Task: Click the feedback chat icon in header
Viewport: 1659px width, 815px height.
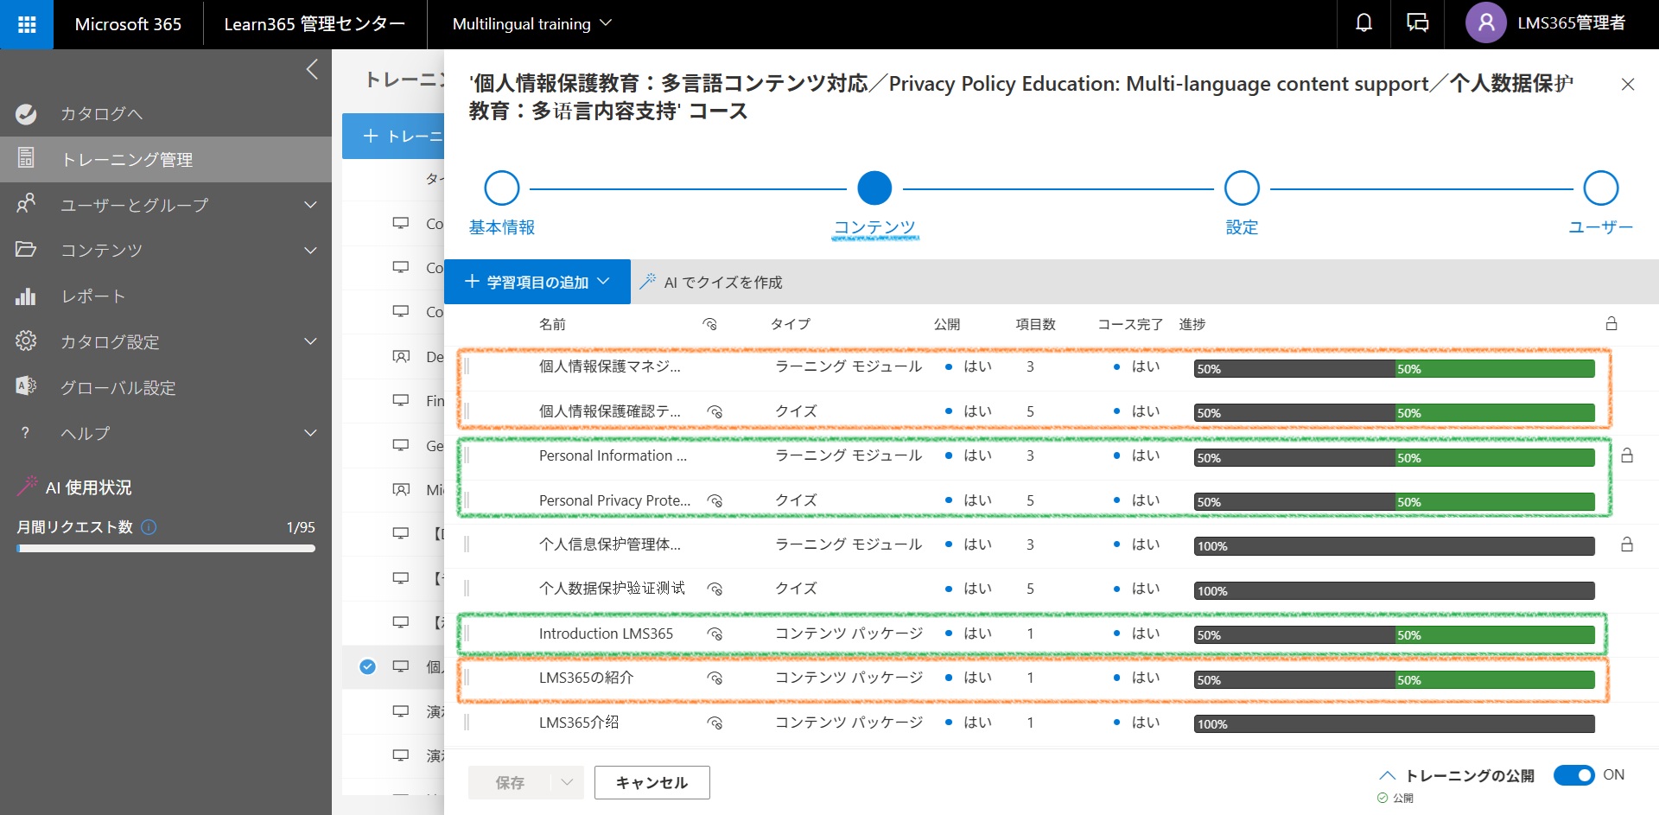Action: point(1418,23)
